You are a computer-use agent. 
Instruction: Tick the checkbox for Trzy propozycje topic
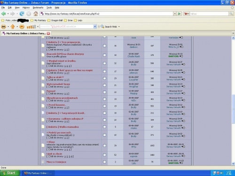[x=104, y=46]
